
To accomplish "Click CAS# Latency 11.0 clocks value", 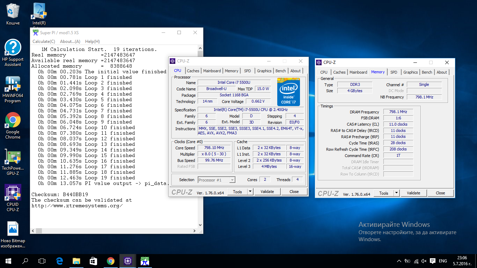I will [x=398, y=124].
